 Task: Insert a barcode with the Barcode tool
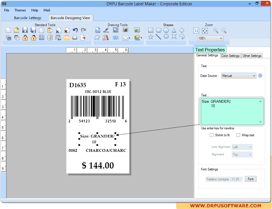[x=125, y=30]
